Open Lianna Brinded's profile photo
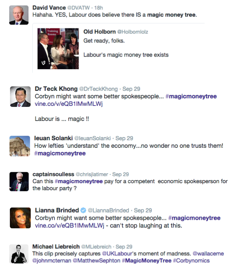237x274 pixels. tap(20, 218)
